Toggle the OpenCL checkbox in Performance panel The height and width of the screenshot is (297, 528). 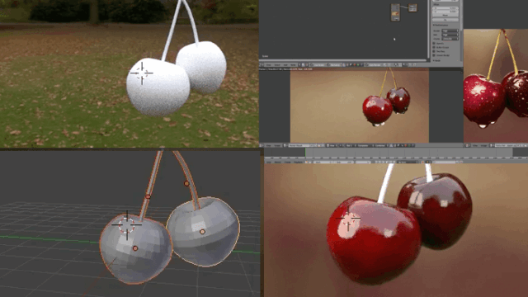click(434, 44)
